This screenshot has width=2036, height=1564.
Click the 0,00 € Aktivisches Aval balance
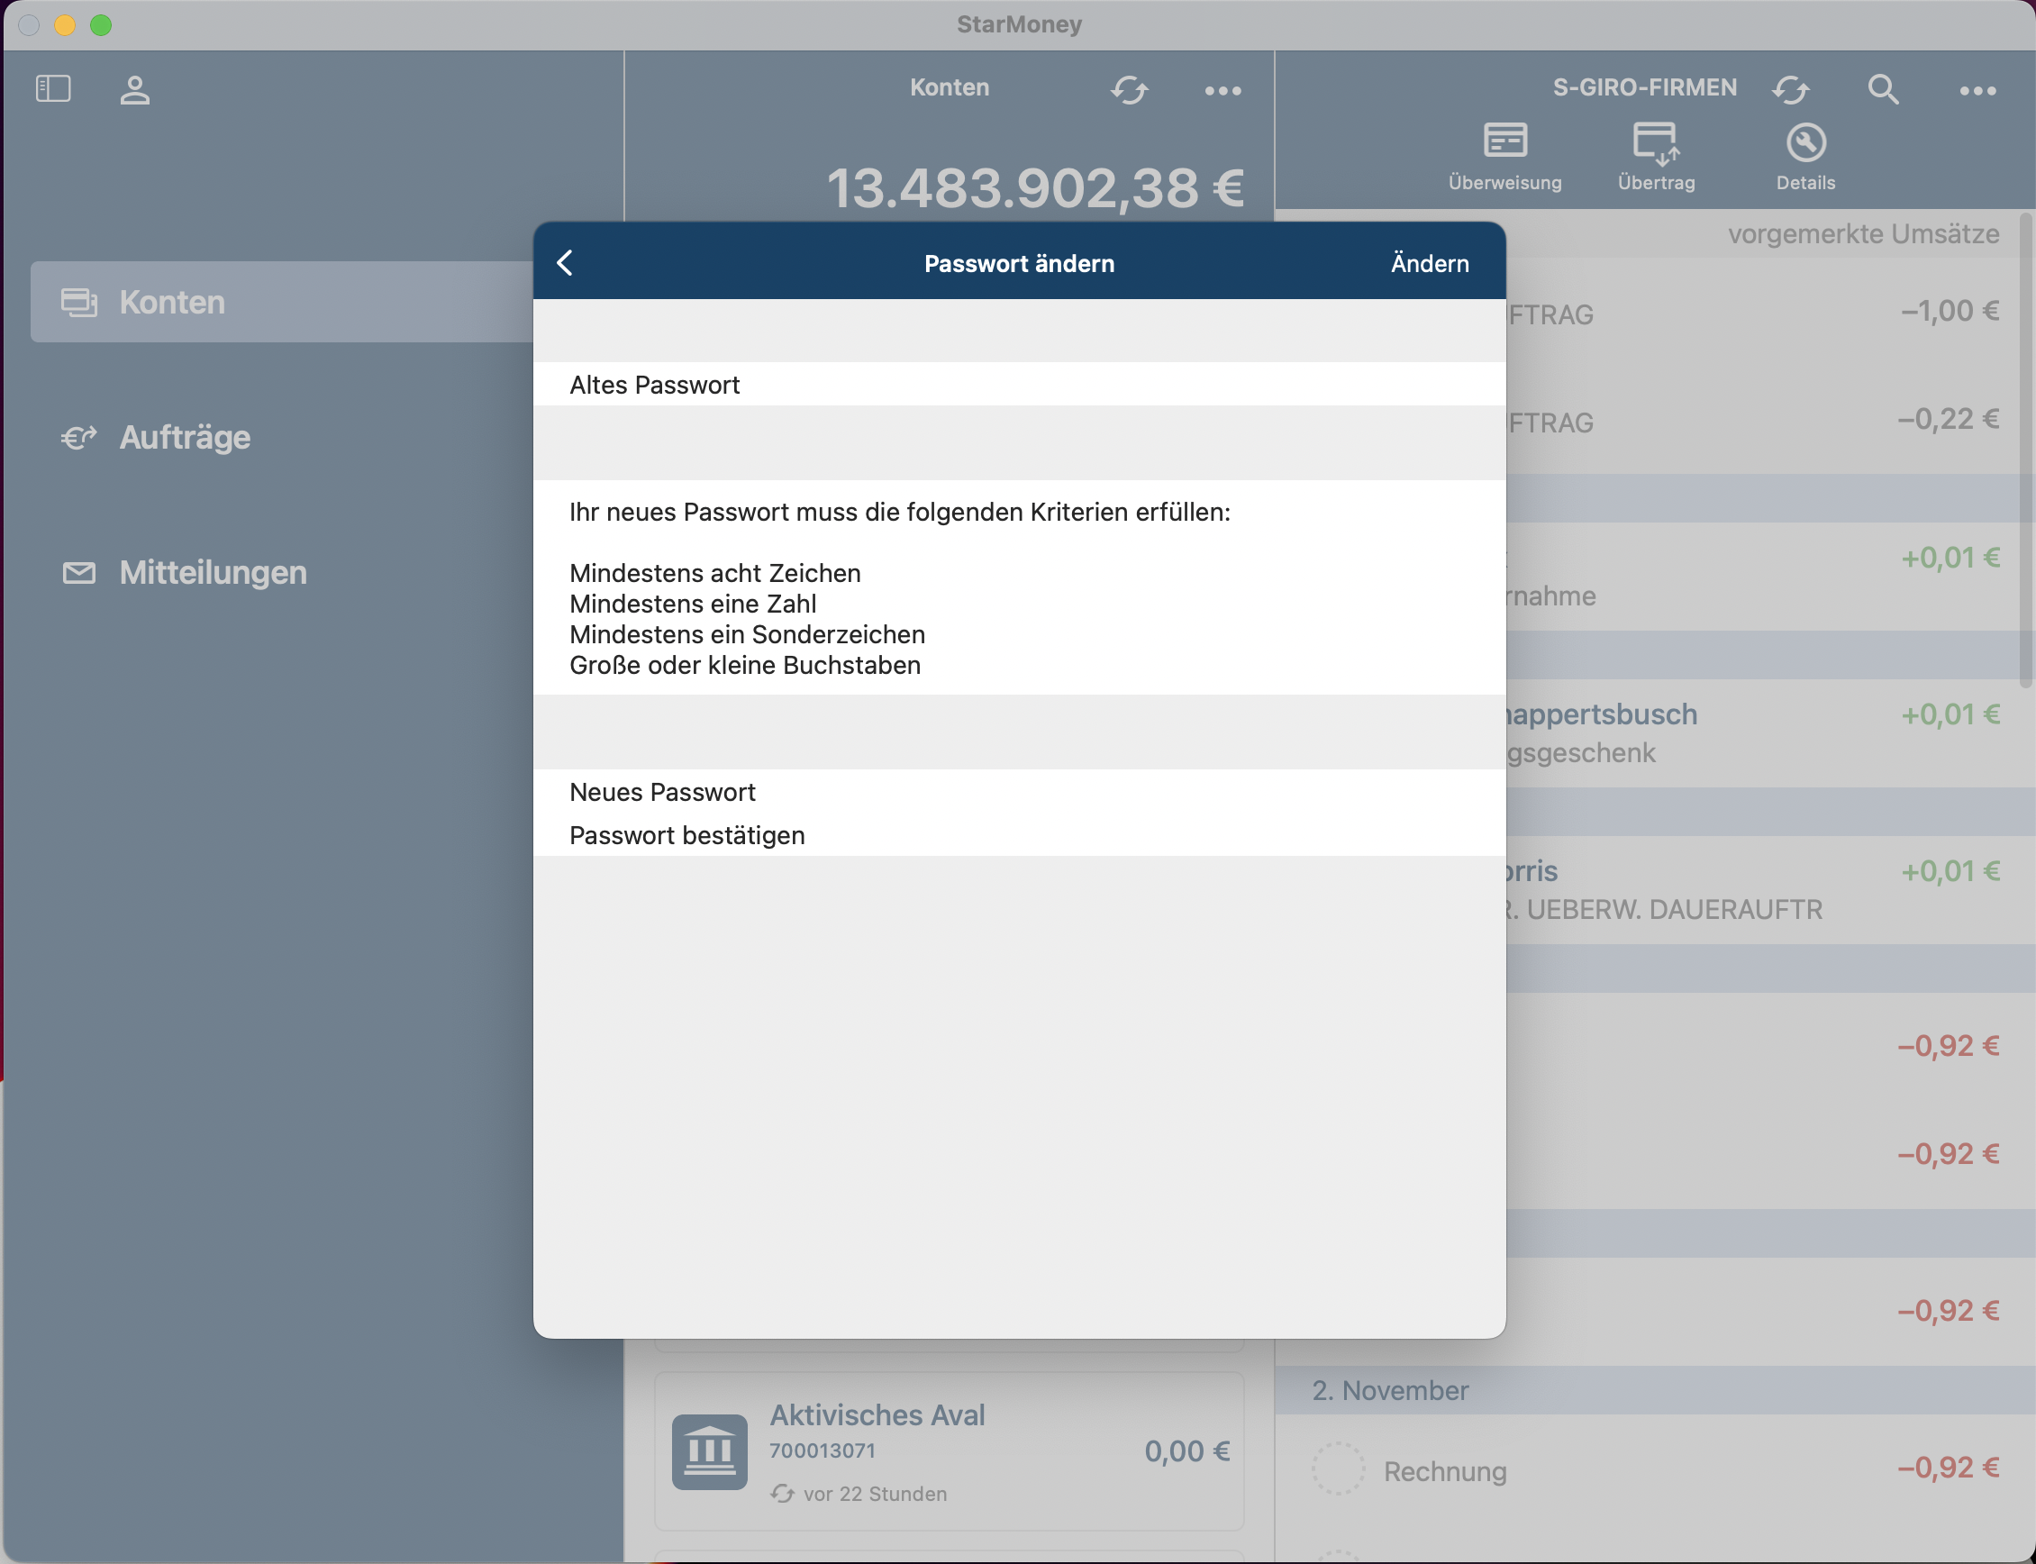(x=1187, y=1450)
